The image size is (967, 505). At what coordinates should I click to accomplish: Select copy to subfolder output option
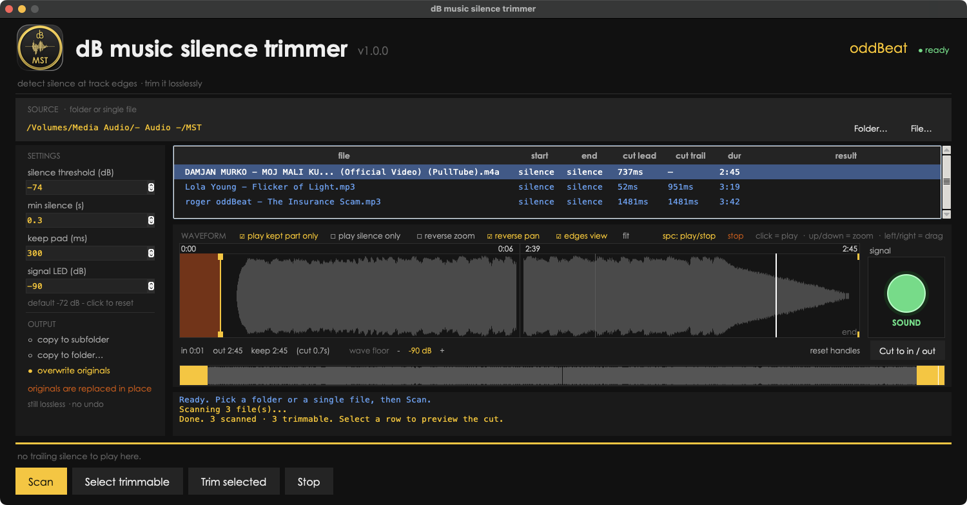tap(68, 340)
